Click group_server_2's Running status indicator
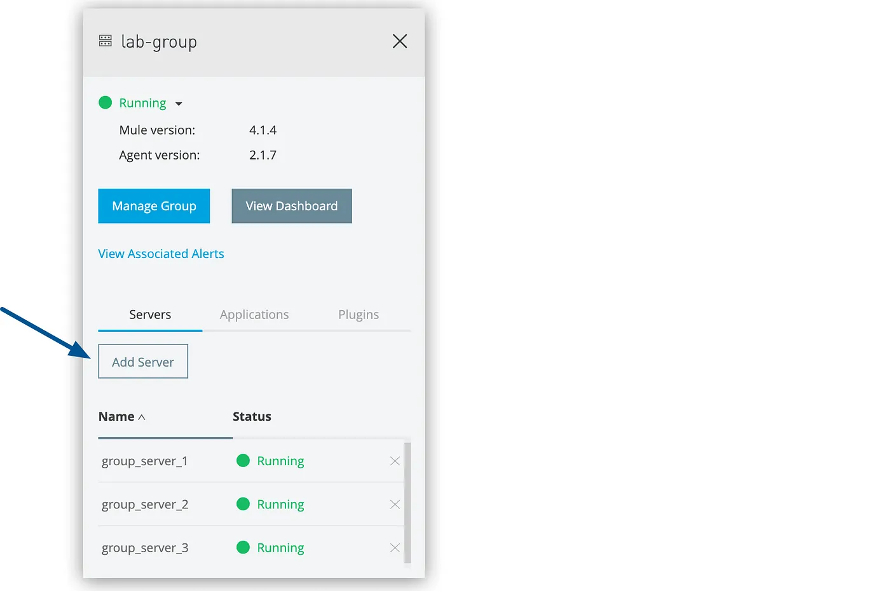Image resolution: width=890 pixels, height=591 pixels. click(x=270, y=504)
